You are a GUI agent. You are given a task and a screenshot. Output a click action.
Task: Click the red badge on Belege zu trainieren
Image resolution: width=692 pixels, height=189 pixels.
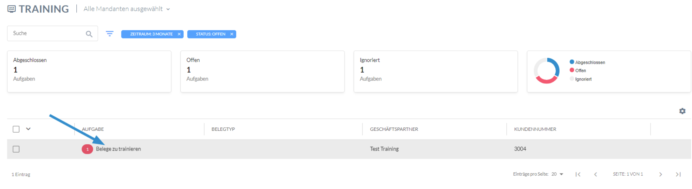coord(87,149)
